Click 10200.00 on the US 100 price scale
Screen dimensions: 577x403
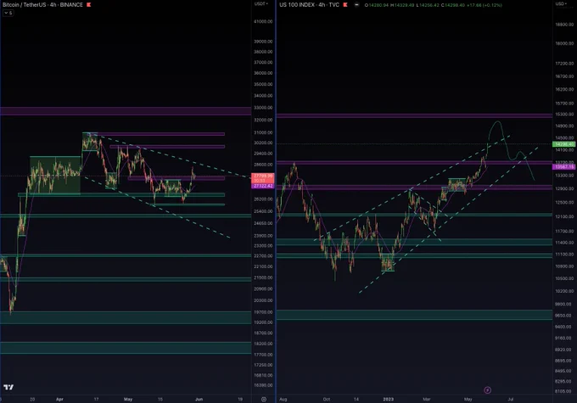(x=564, y=291)
